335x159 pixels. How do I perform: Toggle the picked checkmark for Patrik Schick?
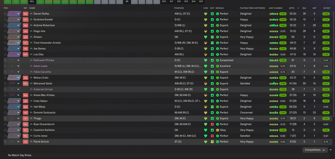[5, 142]
